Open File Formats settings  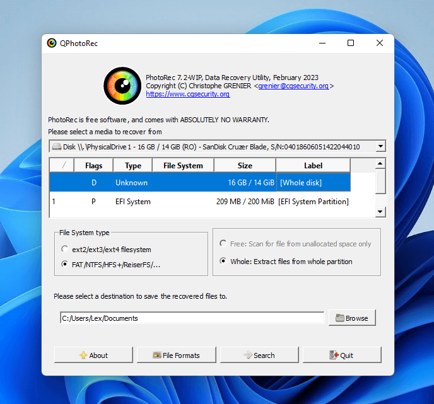click(177, 355)
